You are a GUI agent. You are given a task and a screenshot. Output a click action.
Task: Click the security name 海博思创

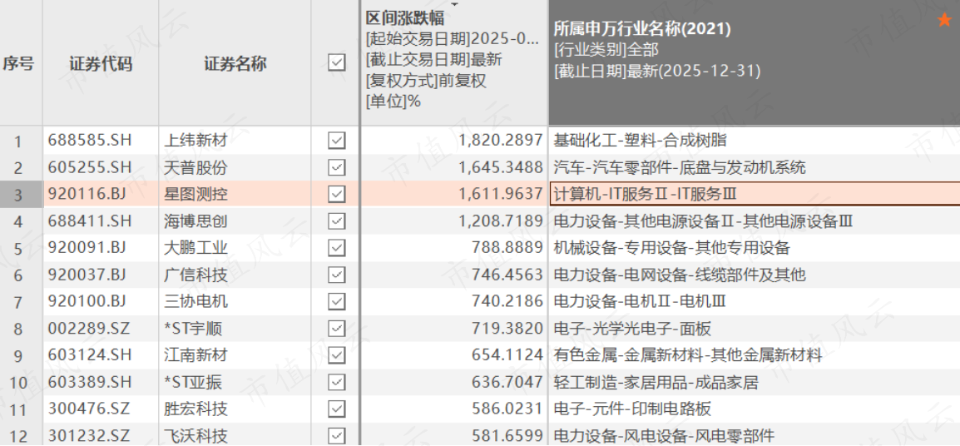tap(196, 221)
